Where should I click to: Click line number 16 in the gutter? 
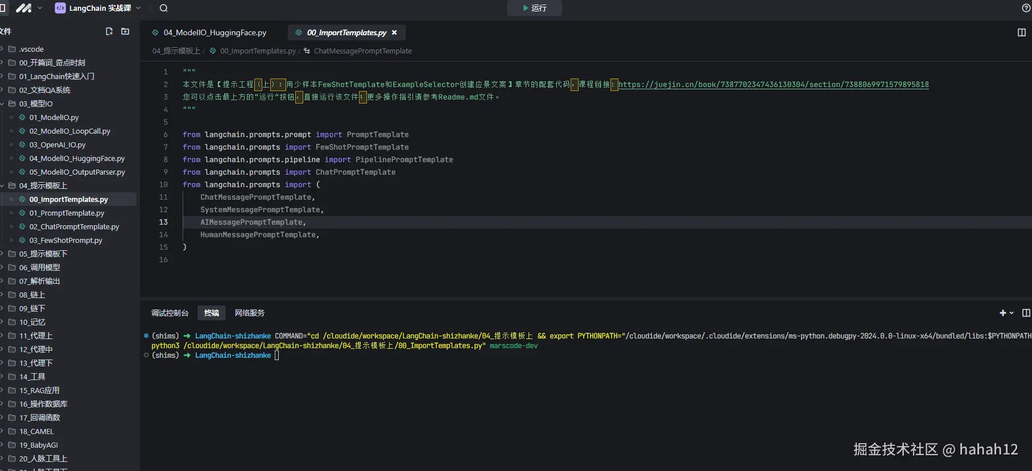click(x=163, y=259)
